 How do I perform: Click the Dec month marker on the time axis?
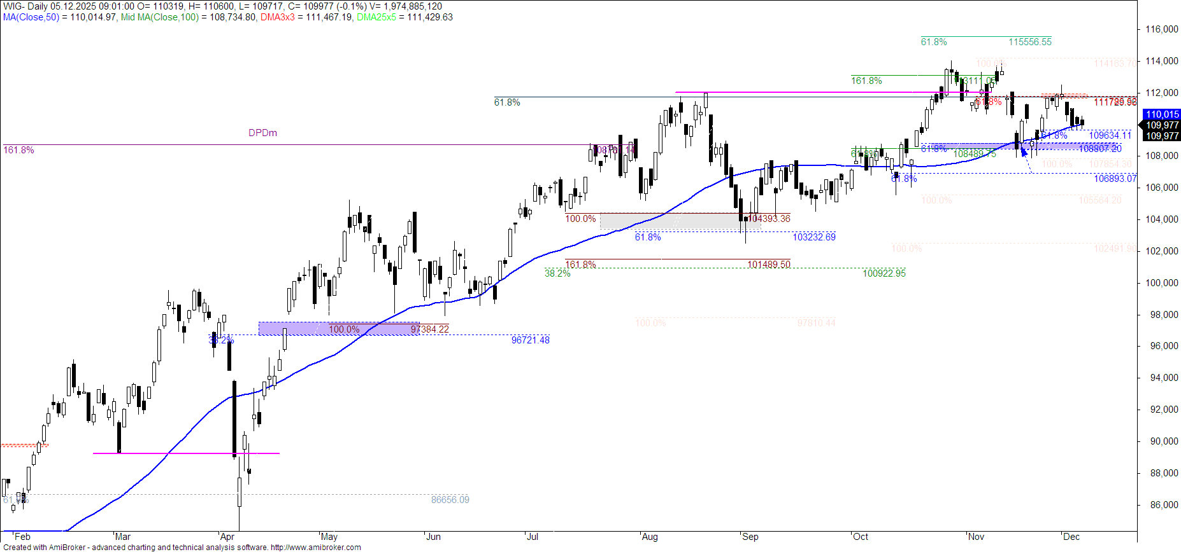click(1071, 537)
